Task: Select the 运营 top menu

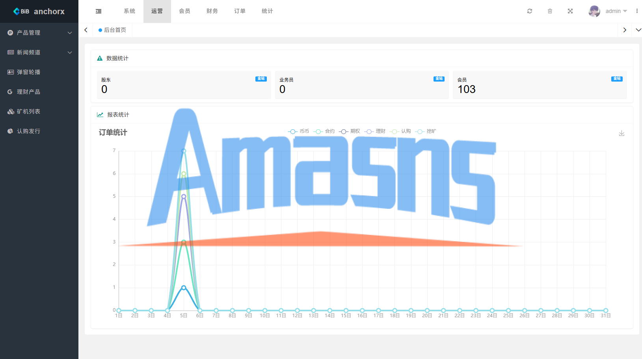Action: [x=157, y=11]
